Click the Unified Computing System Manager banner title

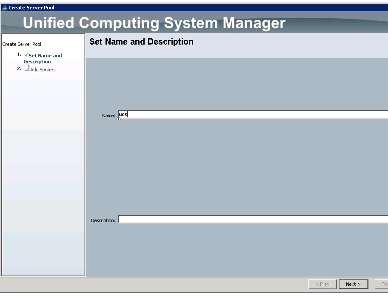[x=154, y=23]
